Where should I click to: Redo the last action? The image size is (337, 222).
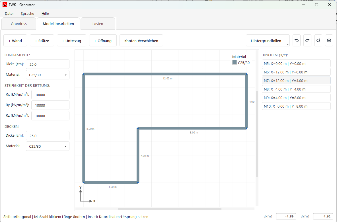pos(307,40)
